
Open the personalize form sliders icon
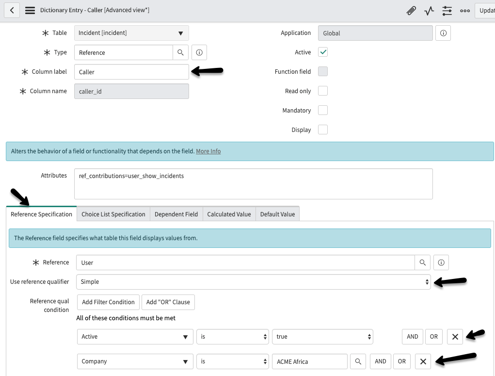coord(447,10)
